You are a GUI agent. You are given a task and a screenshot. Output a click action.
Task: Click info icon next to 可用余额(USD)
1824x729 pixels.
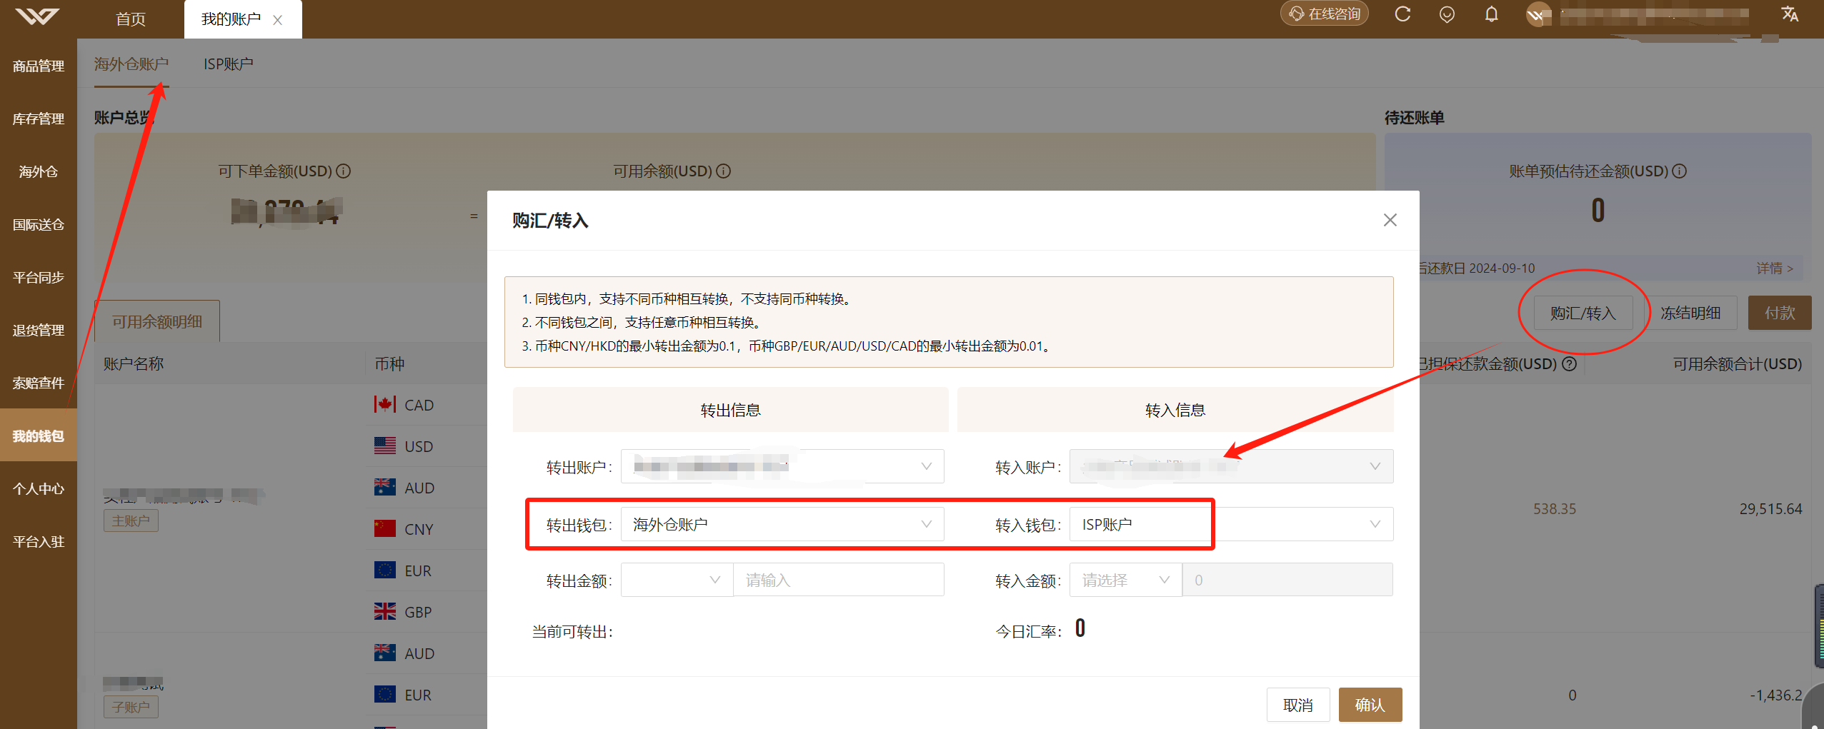click(x=724, y=171)
